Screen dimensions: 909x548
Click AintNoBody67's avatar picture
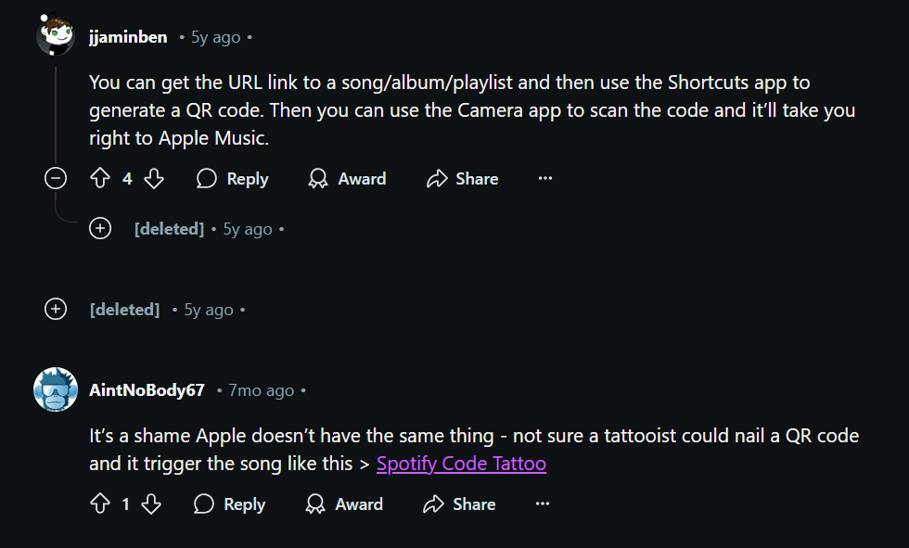click(x=54, y=390)
